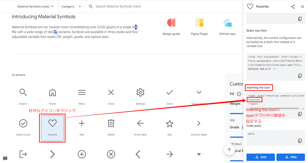Open the Design guide link
Screen dimensions: 308x163
click(171, 27)
